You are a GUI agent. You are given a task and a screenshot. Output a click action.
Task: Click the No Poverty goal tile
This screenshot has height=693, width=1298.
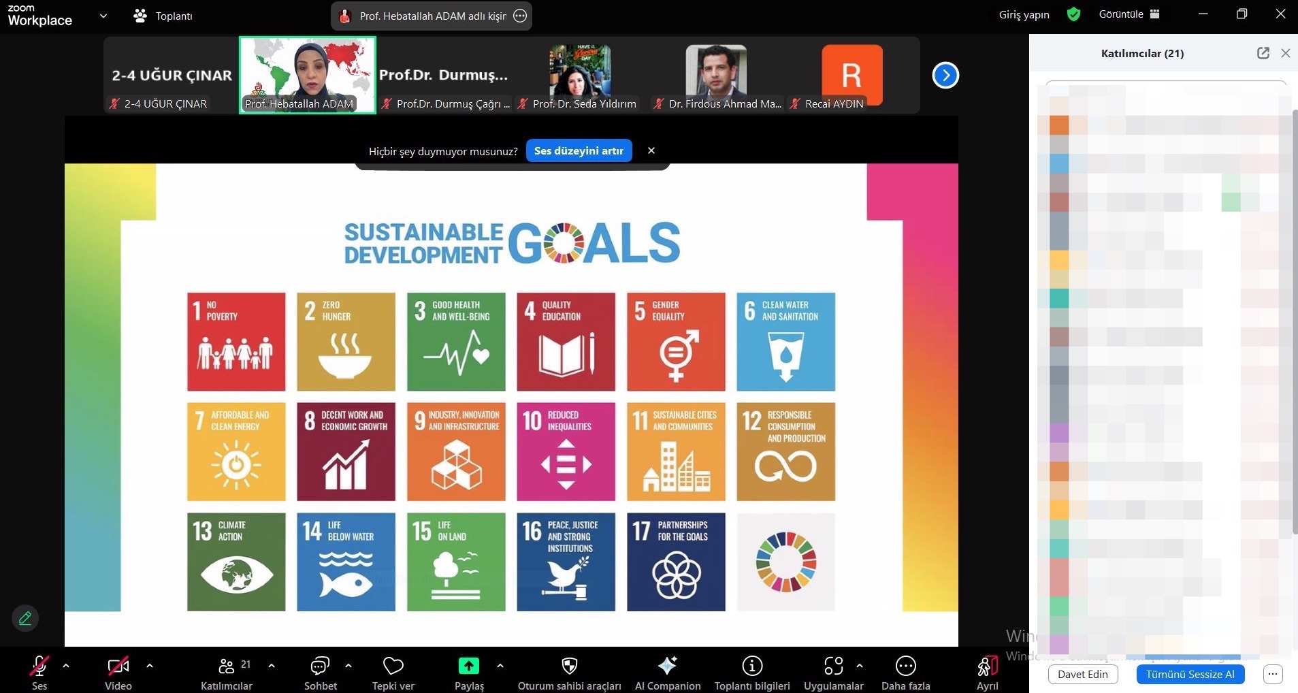click(236, 342)
